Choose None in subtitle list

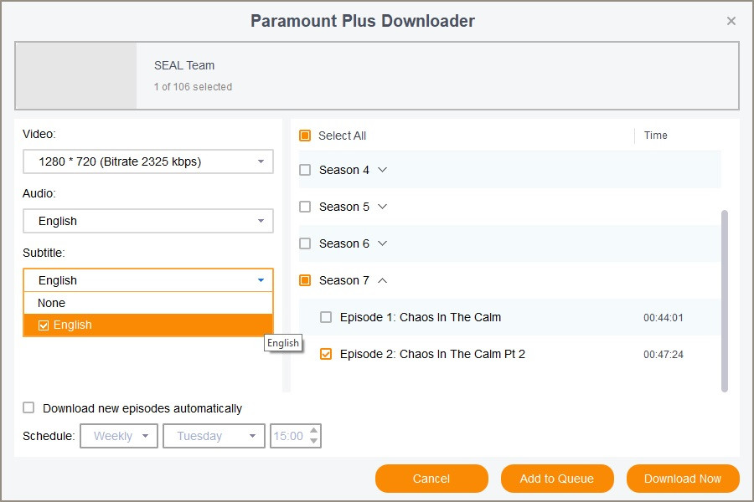(52, 303)
